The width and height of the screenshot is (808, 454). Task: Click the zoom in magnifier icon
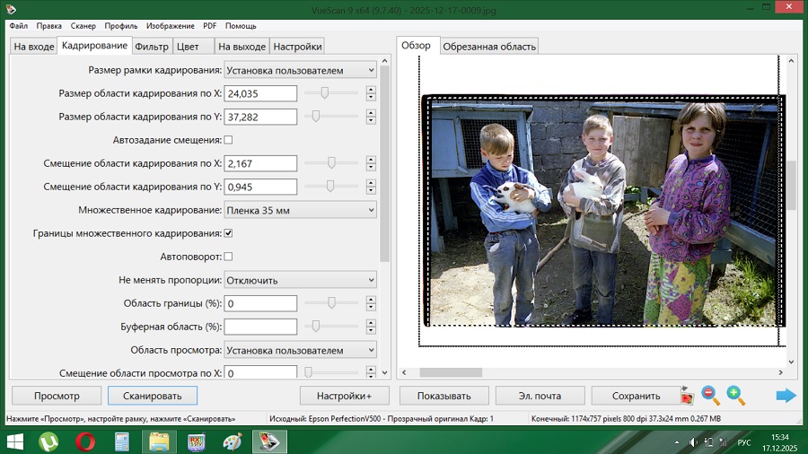pyautogui.click(x=735, y=395)
